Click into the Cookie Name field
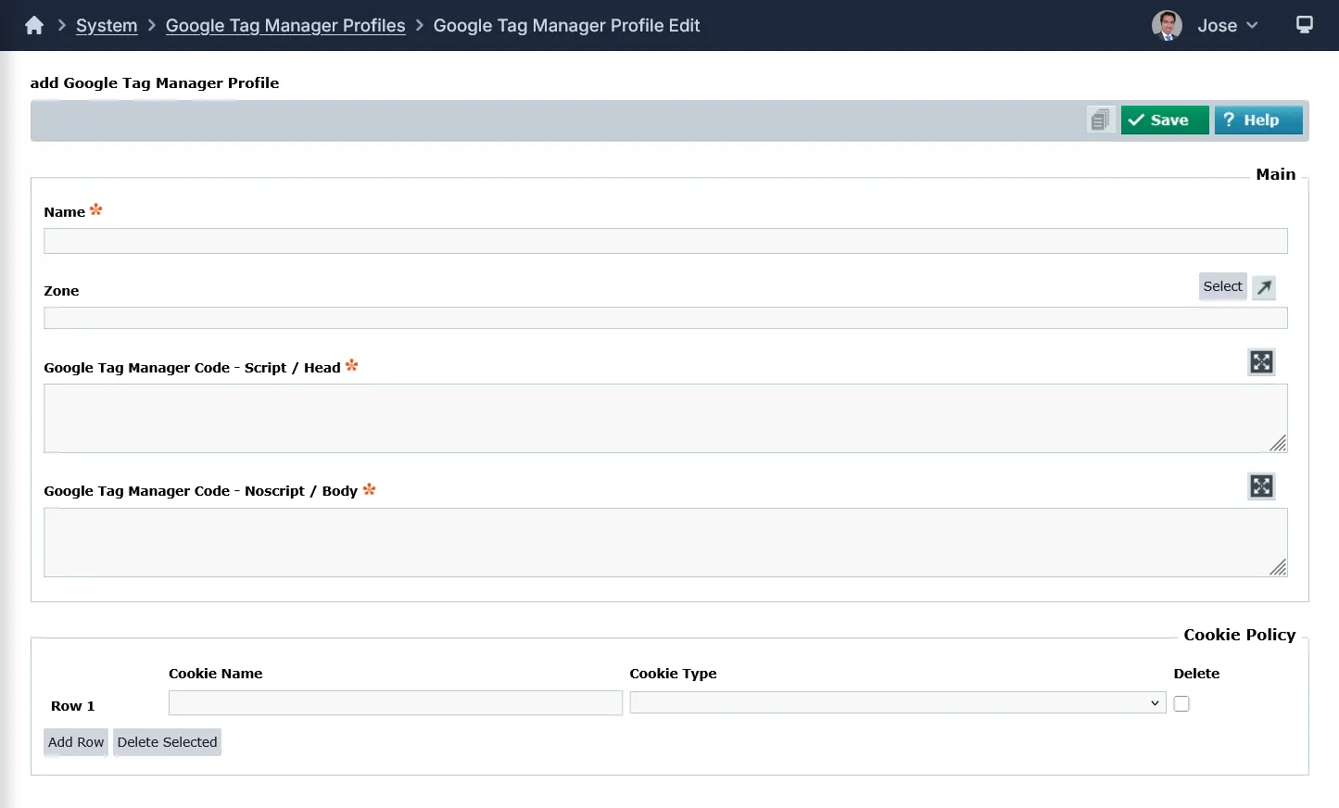This screenshot has width=1339, height=808. [395, 703]
